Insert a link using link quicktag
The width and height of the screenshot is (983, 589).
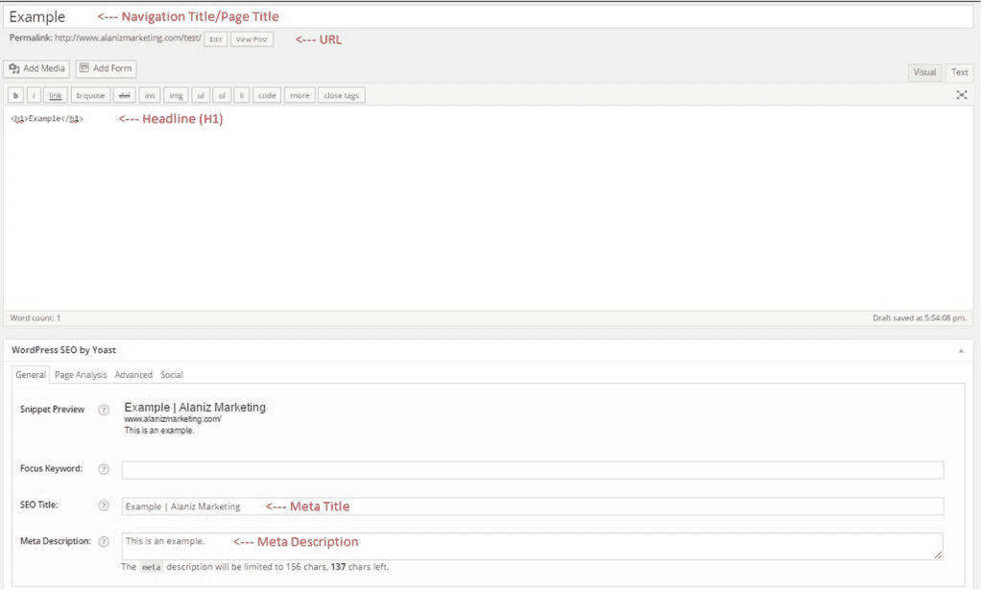[x=56, y=96]
